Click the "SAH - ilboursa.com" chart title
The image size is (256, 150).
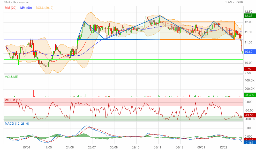[x=17, y=2]
